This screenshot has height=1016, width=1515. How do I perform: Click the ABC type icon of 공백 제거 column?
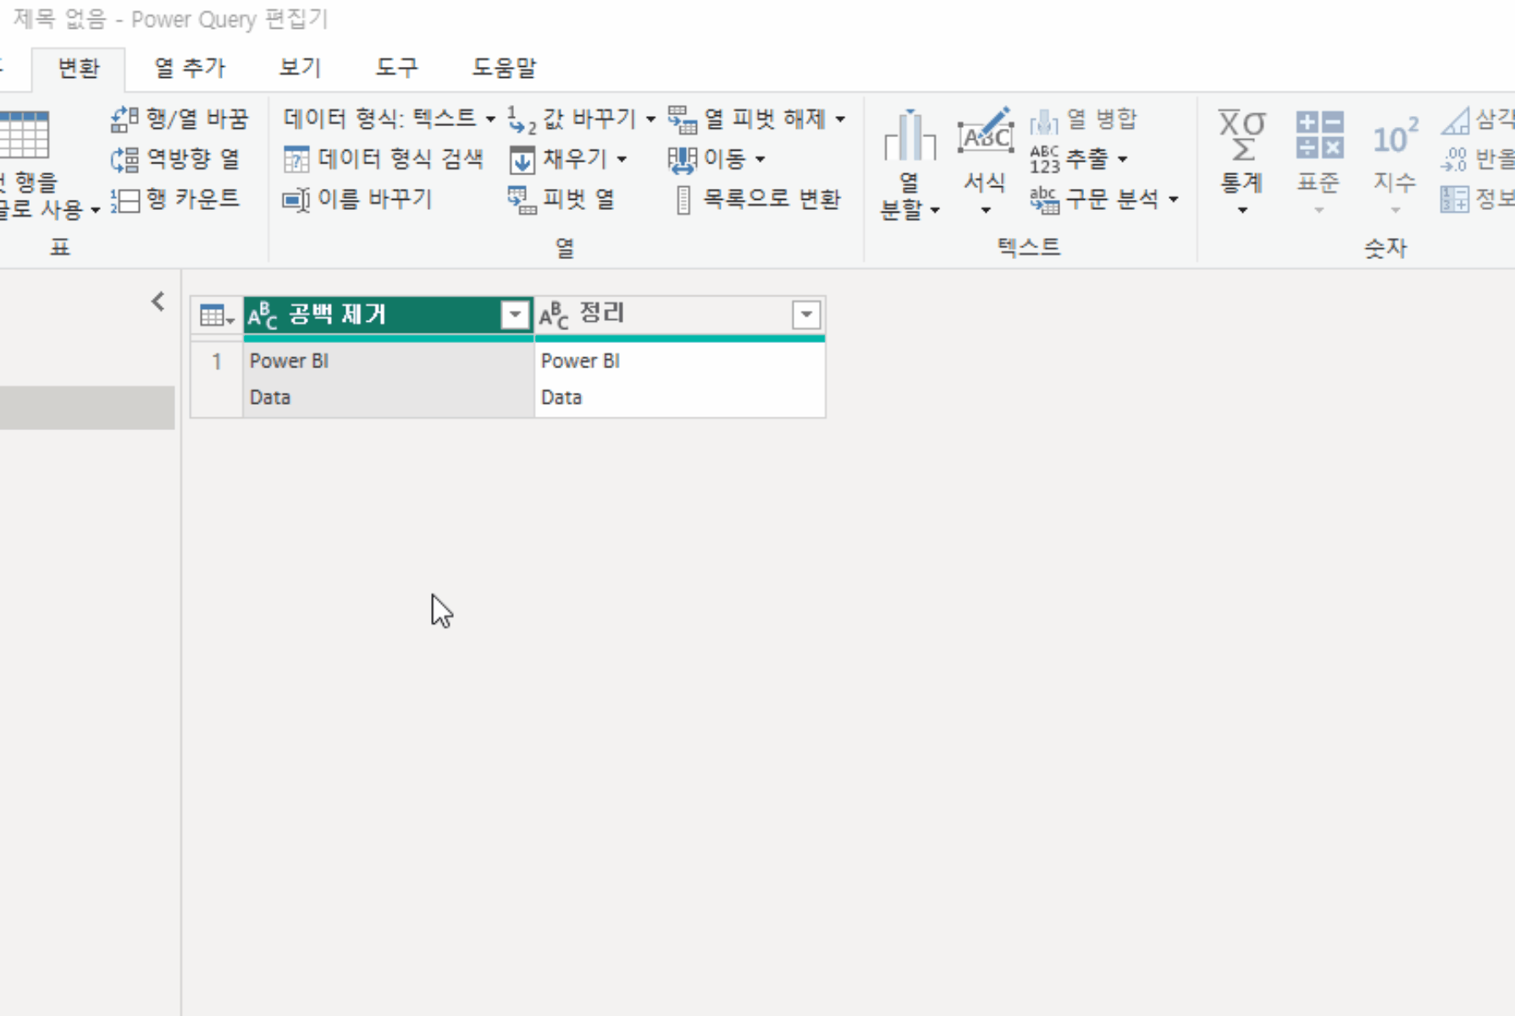pyautogui.click(x=263, y=315)
